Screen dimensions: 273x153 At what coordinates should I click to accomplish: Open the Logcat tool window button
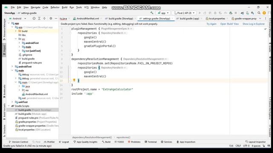pos(64,142)
